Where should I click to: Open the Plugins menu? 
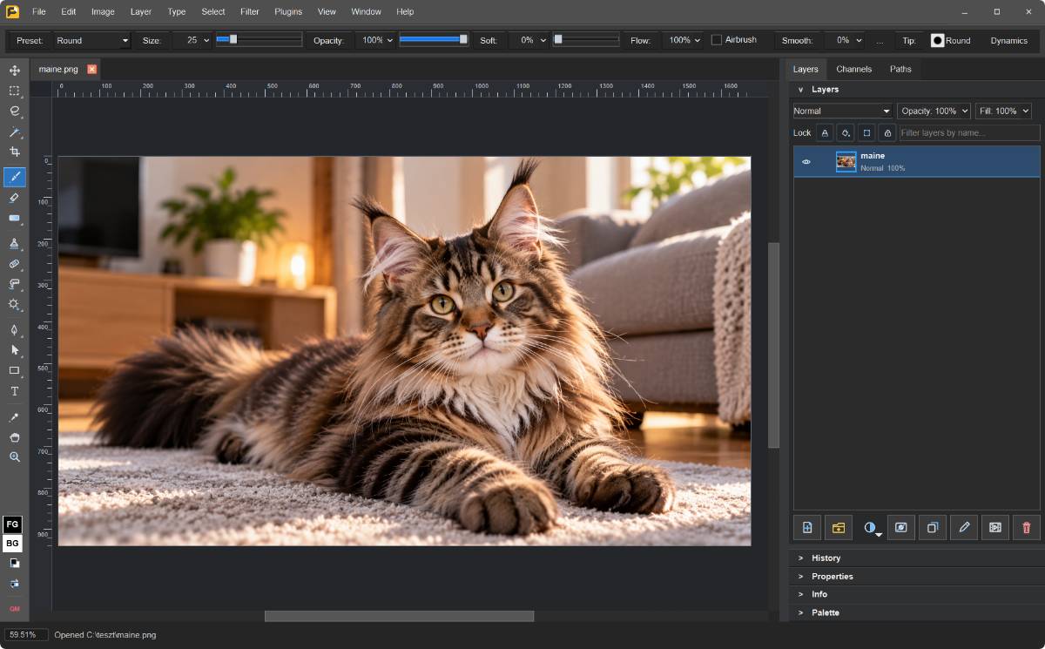288,12
